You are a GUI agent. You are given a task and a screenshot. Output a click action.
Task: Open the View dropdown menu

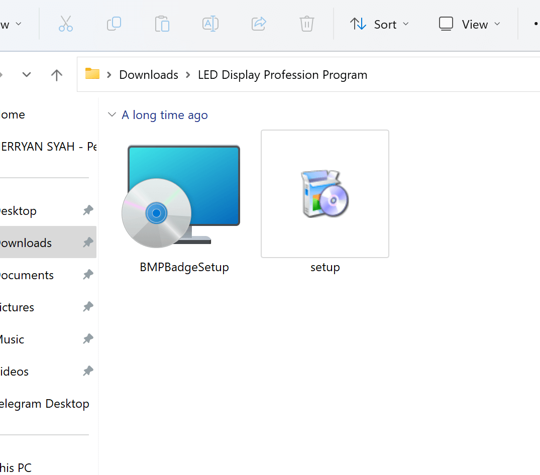[470, 24]
